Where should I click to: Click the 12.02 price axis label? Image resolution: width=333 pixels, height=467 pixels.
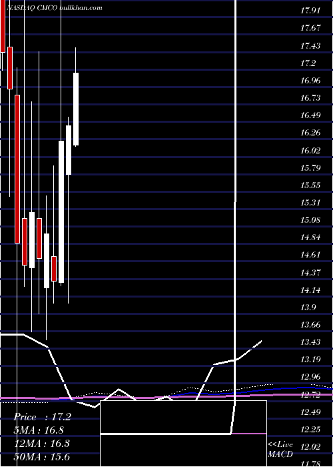click(310, 447)
